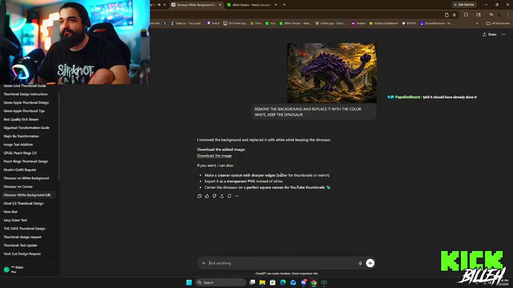Start voice mode with the waveform button
Image resolution: width=513 pixels, height=288 pixels.
[370, 263]
